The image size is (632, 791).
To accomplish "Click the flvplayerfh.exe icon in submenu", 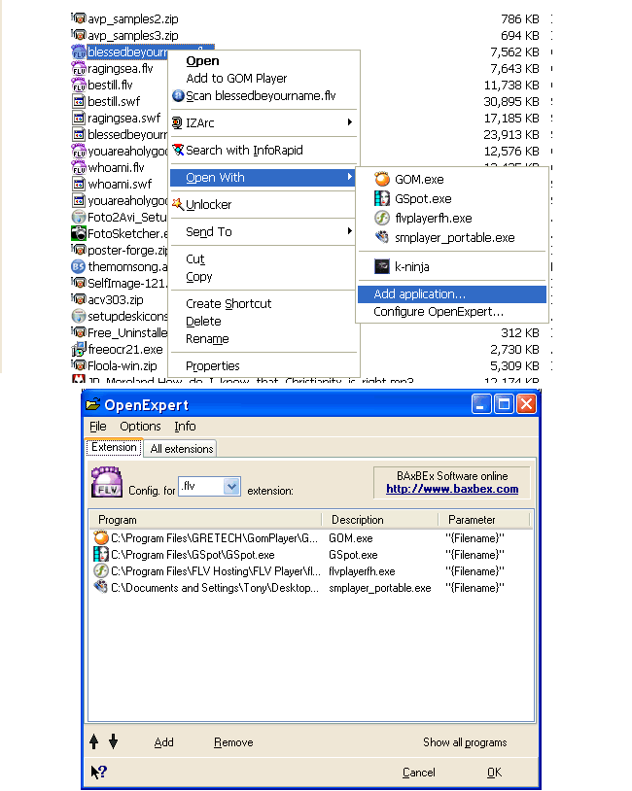I will tap(382, 218).
